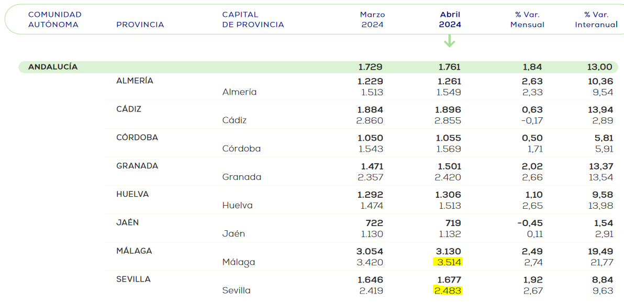The image size is (624, 303).
Task: Click the highlighted Málaga value 3.514
Action: point(448,262)
